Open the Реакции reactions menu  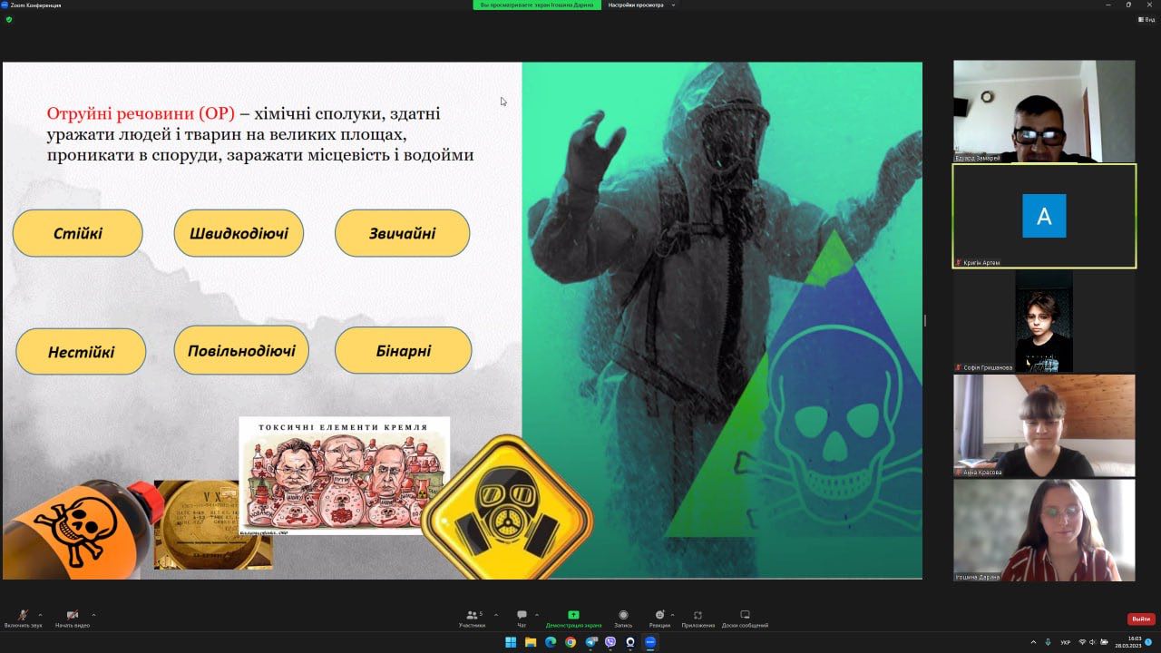click(x=659, y=616)
